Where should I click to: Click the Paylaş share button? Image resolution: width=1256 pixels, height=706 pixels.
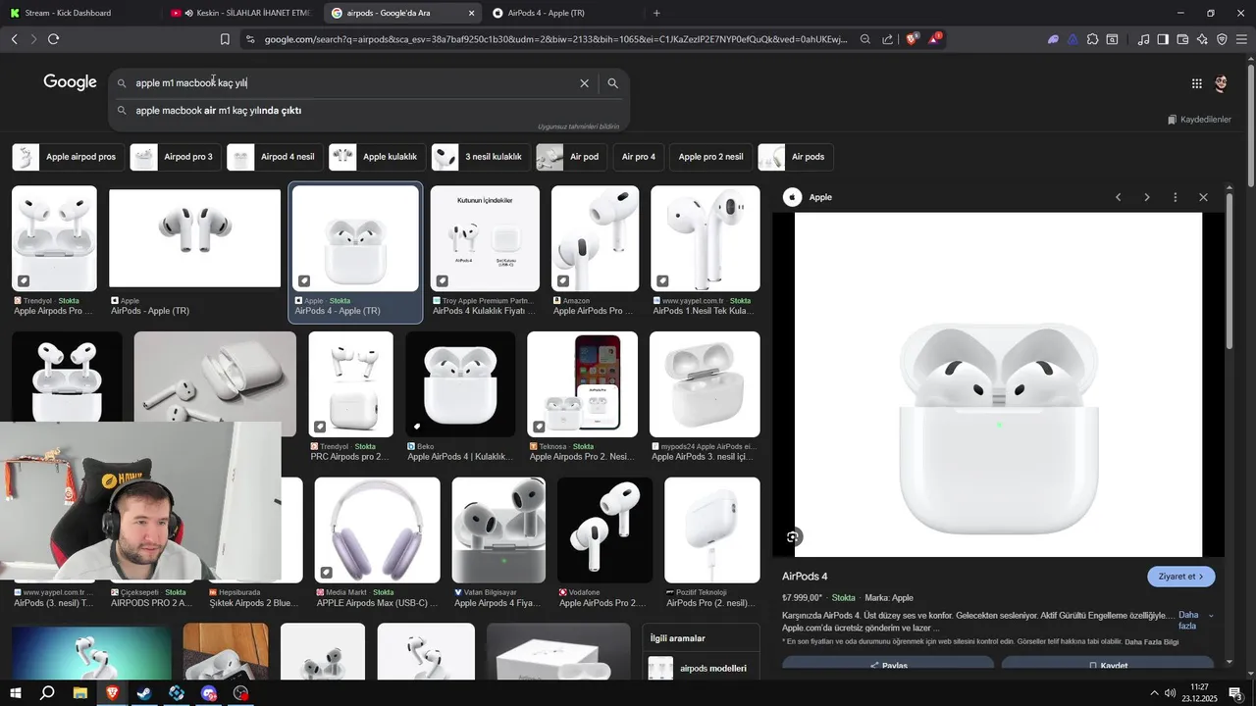tap(889, 665)
